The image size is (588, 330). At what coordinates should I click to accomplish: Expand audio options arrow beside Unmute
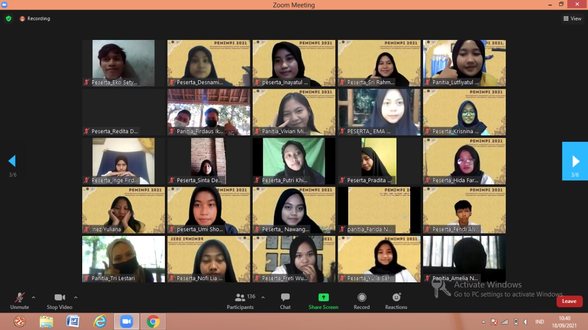point(34,297)
